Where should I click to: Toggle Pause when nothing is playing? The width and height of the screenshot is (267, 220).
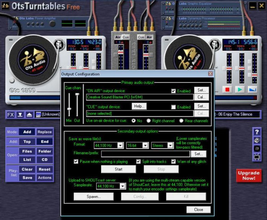click(x=76, y=161)
